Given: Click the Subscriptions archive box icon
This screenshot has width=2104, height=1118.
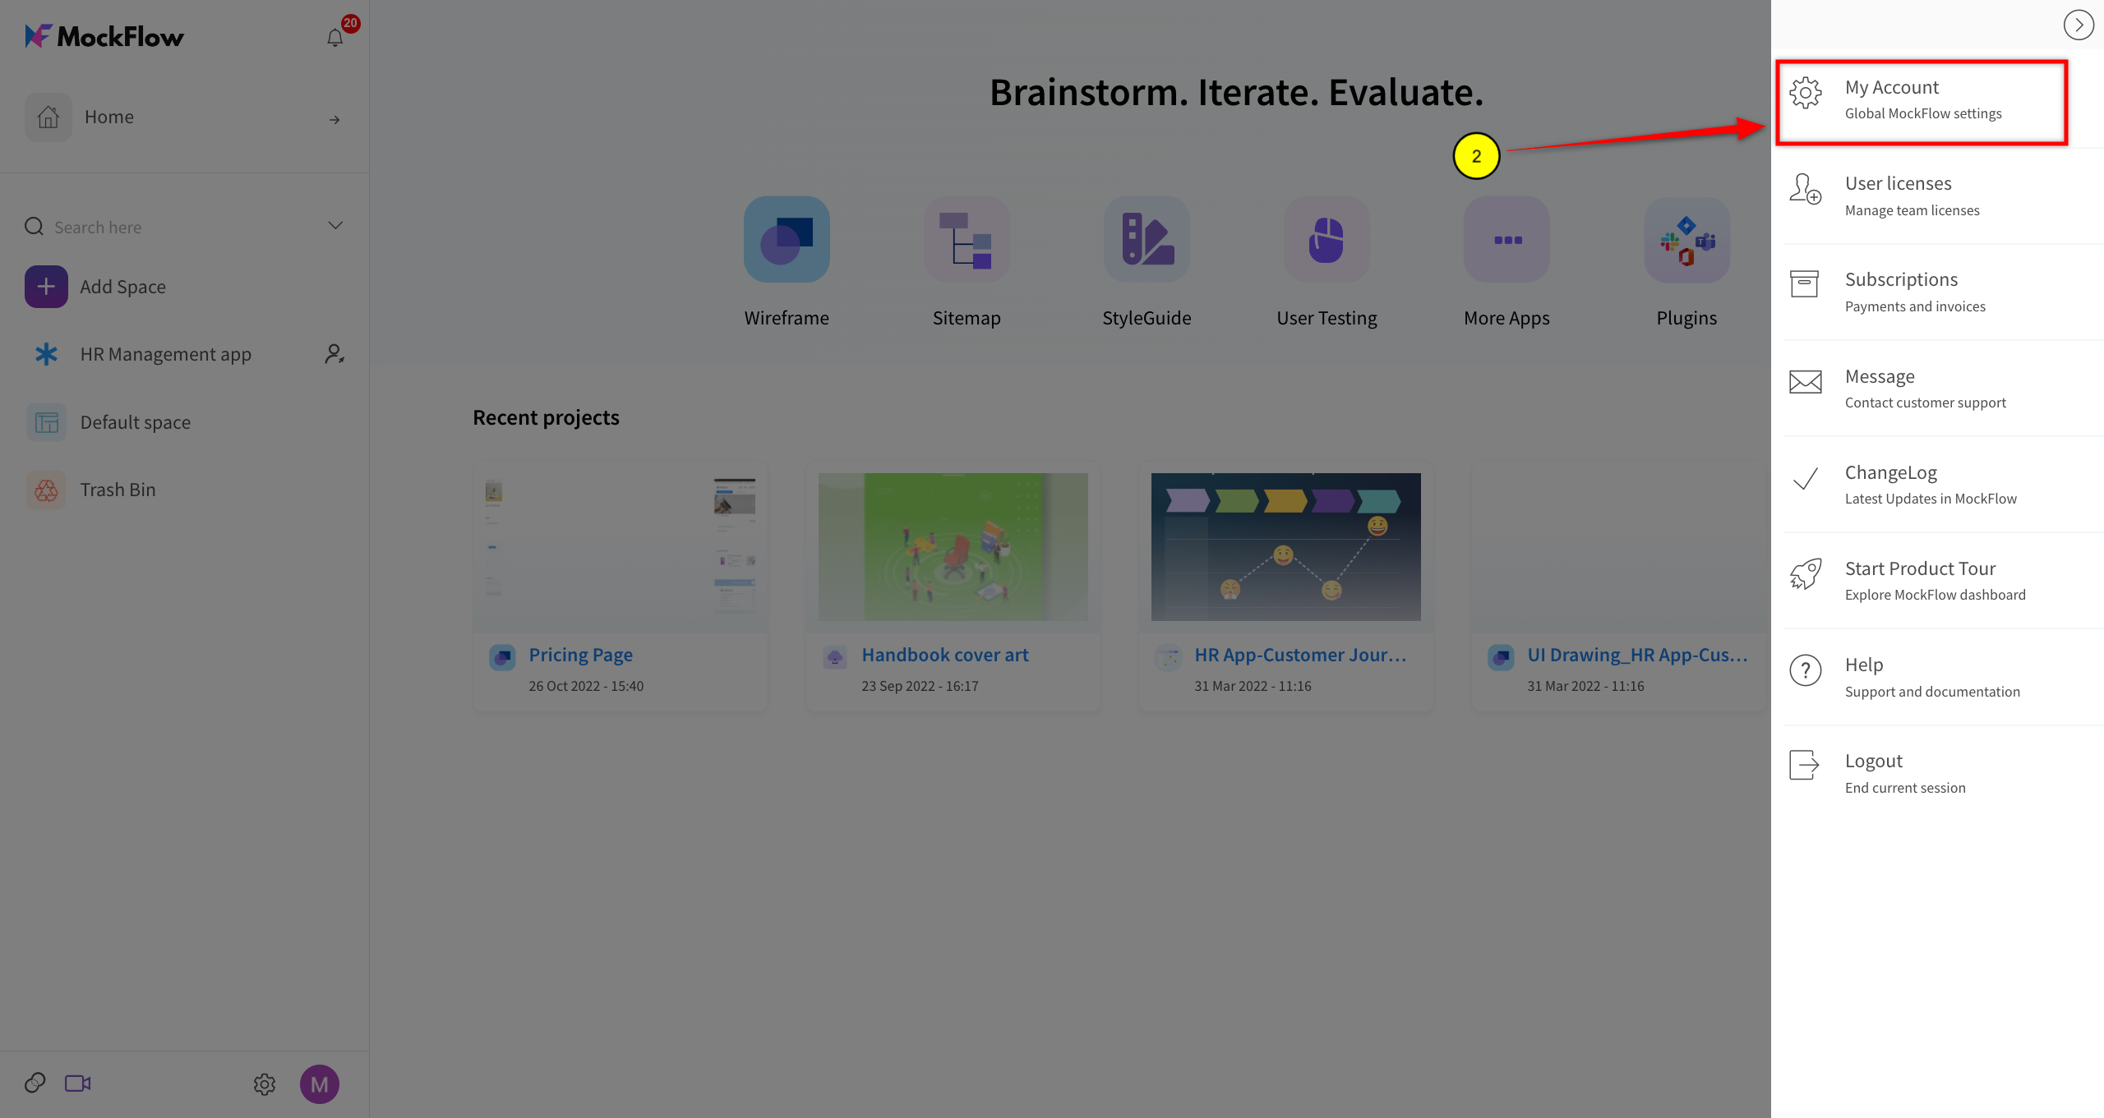Looking at the screenshot, I should (x=1805, y=284).
